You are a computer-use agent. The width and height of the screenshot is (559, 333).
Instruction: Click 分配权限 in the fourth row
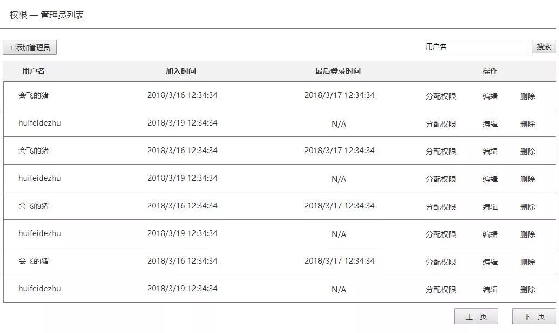click(441, 179)
